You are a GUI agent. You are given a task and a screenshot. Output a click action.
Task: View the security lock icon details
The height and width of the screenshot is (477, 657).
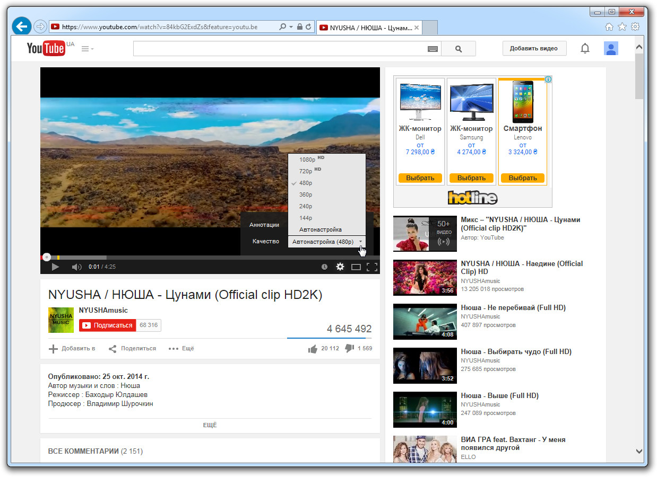[x=299, y=26]
